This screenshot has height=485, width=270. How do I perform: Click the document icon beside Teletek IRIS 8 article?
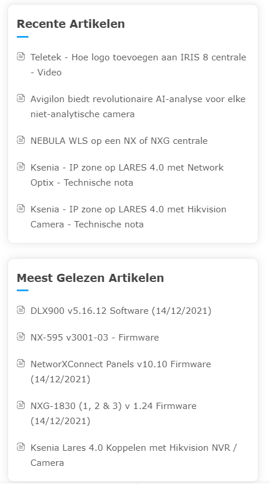[21, 57]
